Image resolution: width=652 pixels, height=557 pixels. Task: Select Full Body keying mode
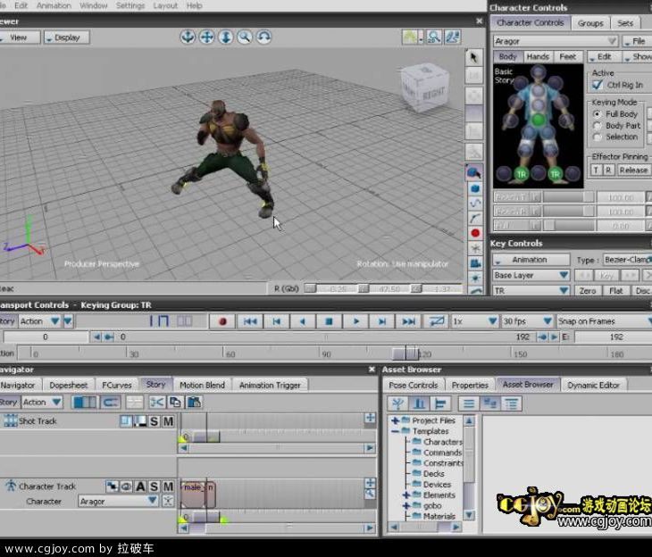(598, 114)
